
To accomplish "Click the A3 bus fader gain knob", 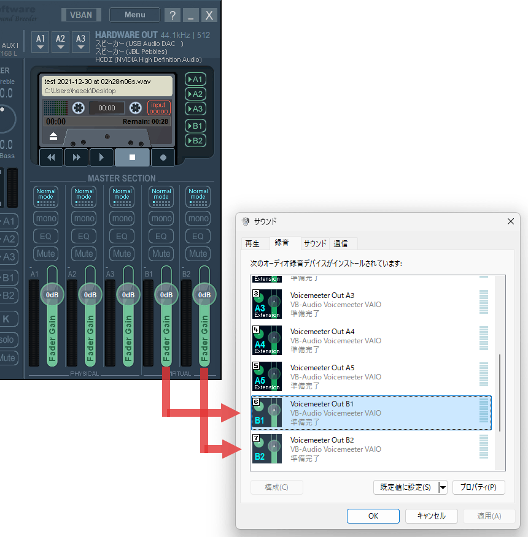I will click(128, 294).
